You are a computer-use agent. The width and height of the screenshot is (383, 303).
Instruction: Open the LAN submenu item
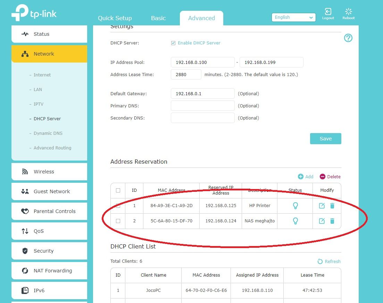point(38,89)
